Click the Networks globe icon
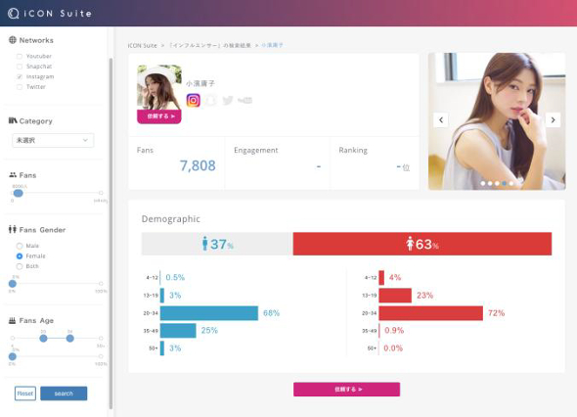 click(x=13, y=40)
